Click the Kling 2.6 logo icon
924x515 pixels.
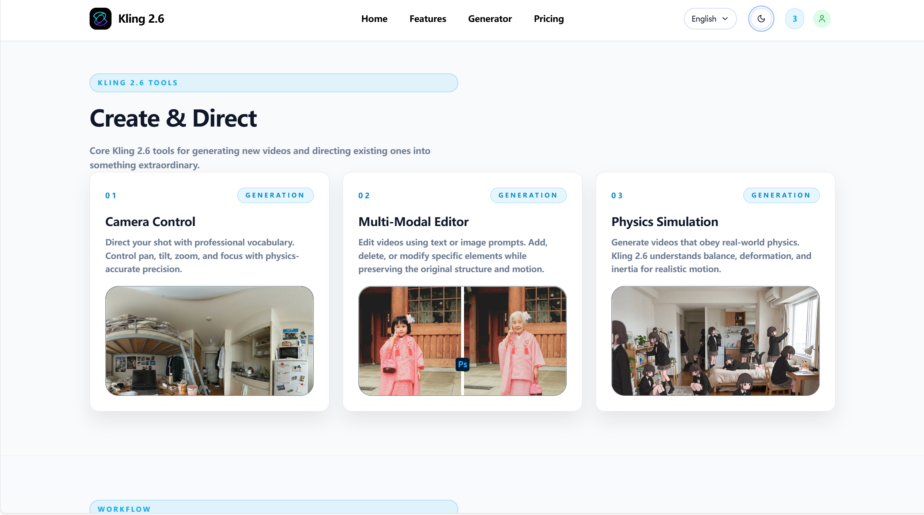click(100, 19)
